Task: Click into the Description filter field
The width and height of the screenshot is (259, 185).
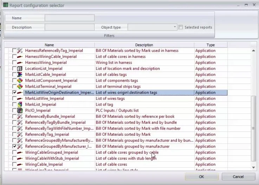Action: (x=69, y=27)
